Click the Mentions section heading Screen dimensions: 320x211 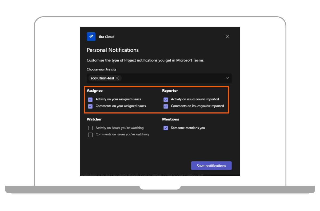coord(170,119)
